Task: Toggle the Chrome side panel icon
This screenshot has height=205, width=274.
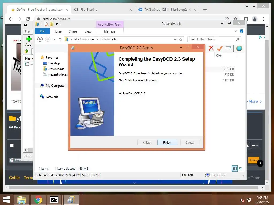Action: coord(246,19)
